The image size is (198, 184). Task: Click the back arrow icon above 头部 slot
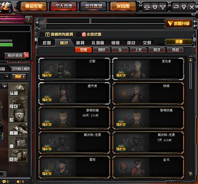(5, 86)
